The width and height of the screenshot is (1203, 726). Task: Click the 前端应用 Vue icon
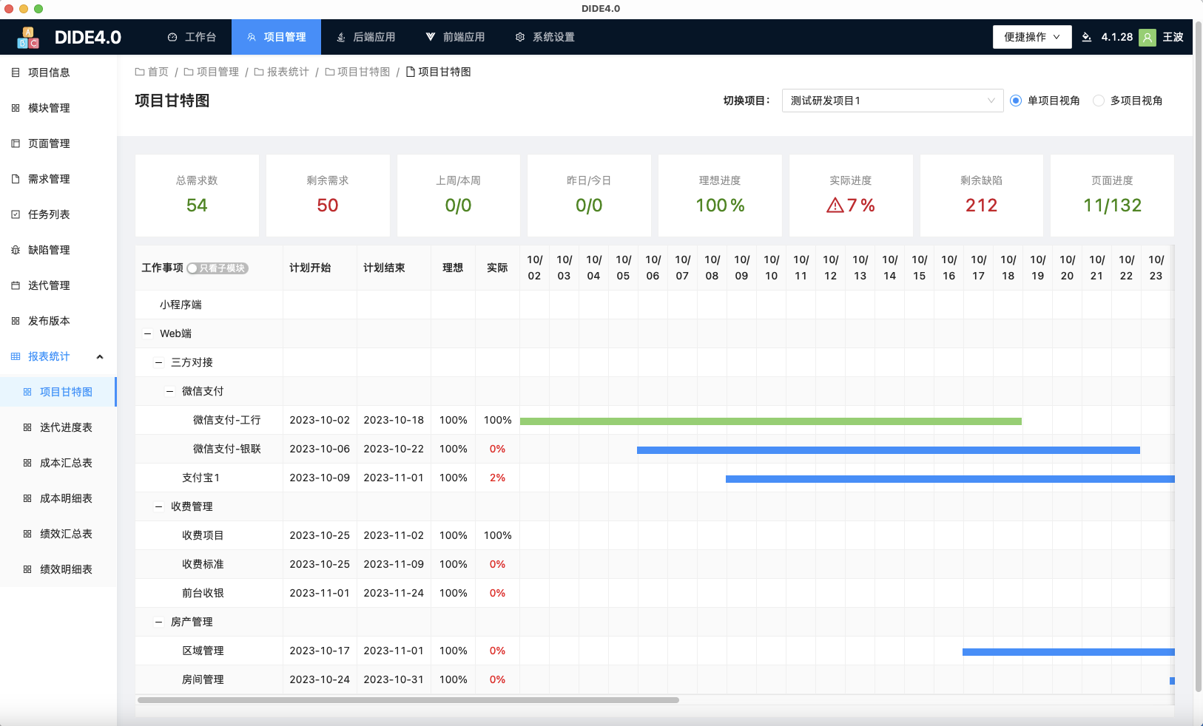[431, 37]
